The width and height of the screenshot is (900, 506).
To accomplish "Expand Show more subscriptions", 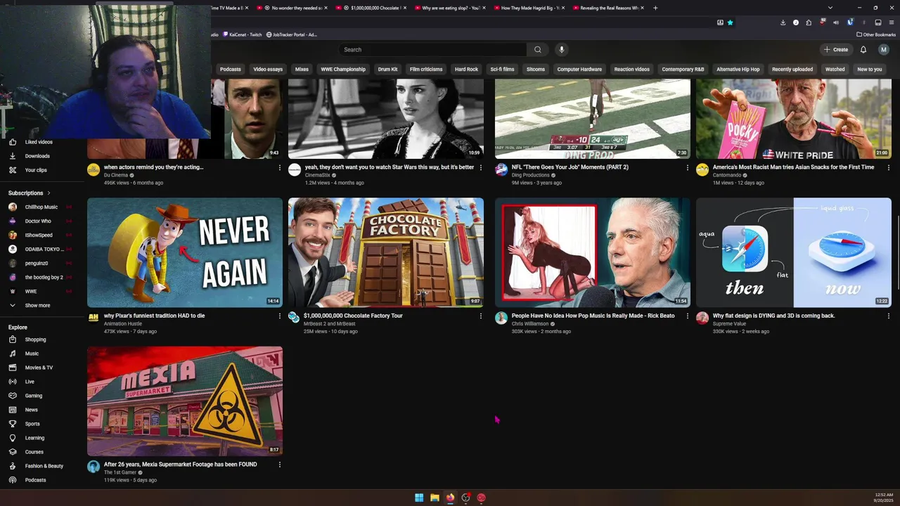I will (x=37, y=305).
